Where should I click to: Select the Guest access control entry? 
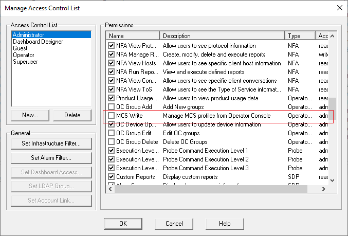pos(22,48)
